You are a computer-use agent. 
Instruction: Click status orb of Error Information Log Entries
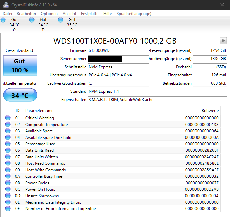[x=8, y=208]
